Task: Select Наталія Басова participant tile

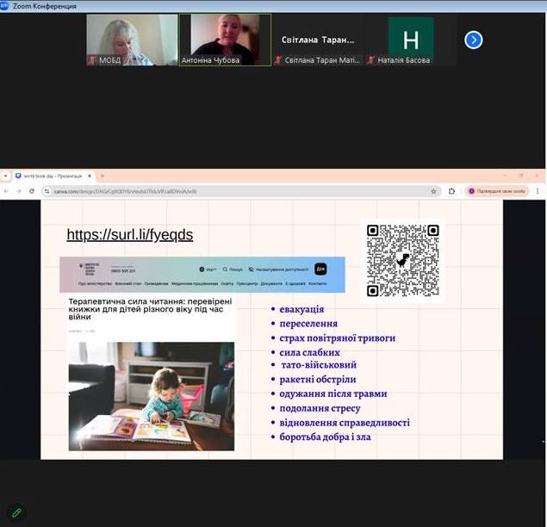Action: click(x=410, y=40)
